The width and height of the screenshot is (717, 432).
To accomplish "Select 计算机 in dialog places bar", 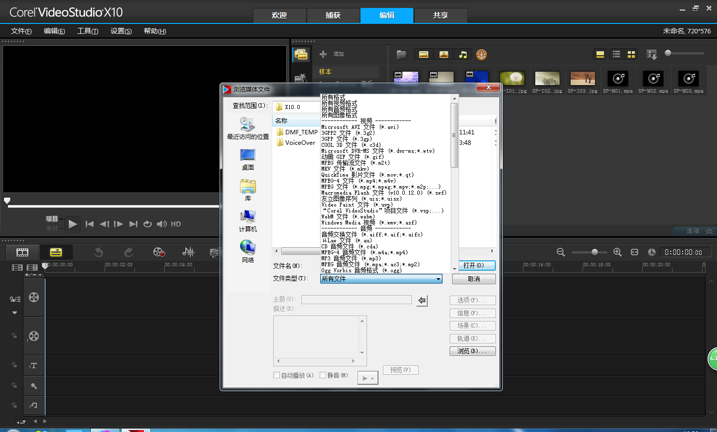I will (x=247, y=221).
